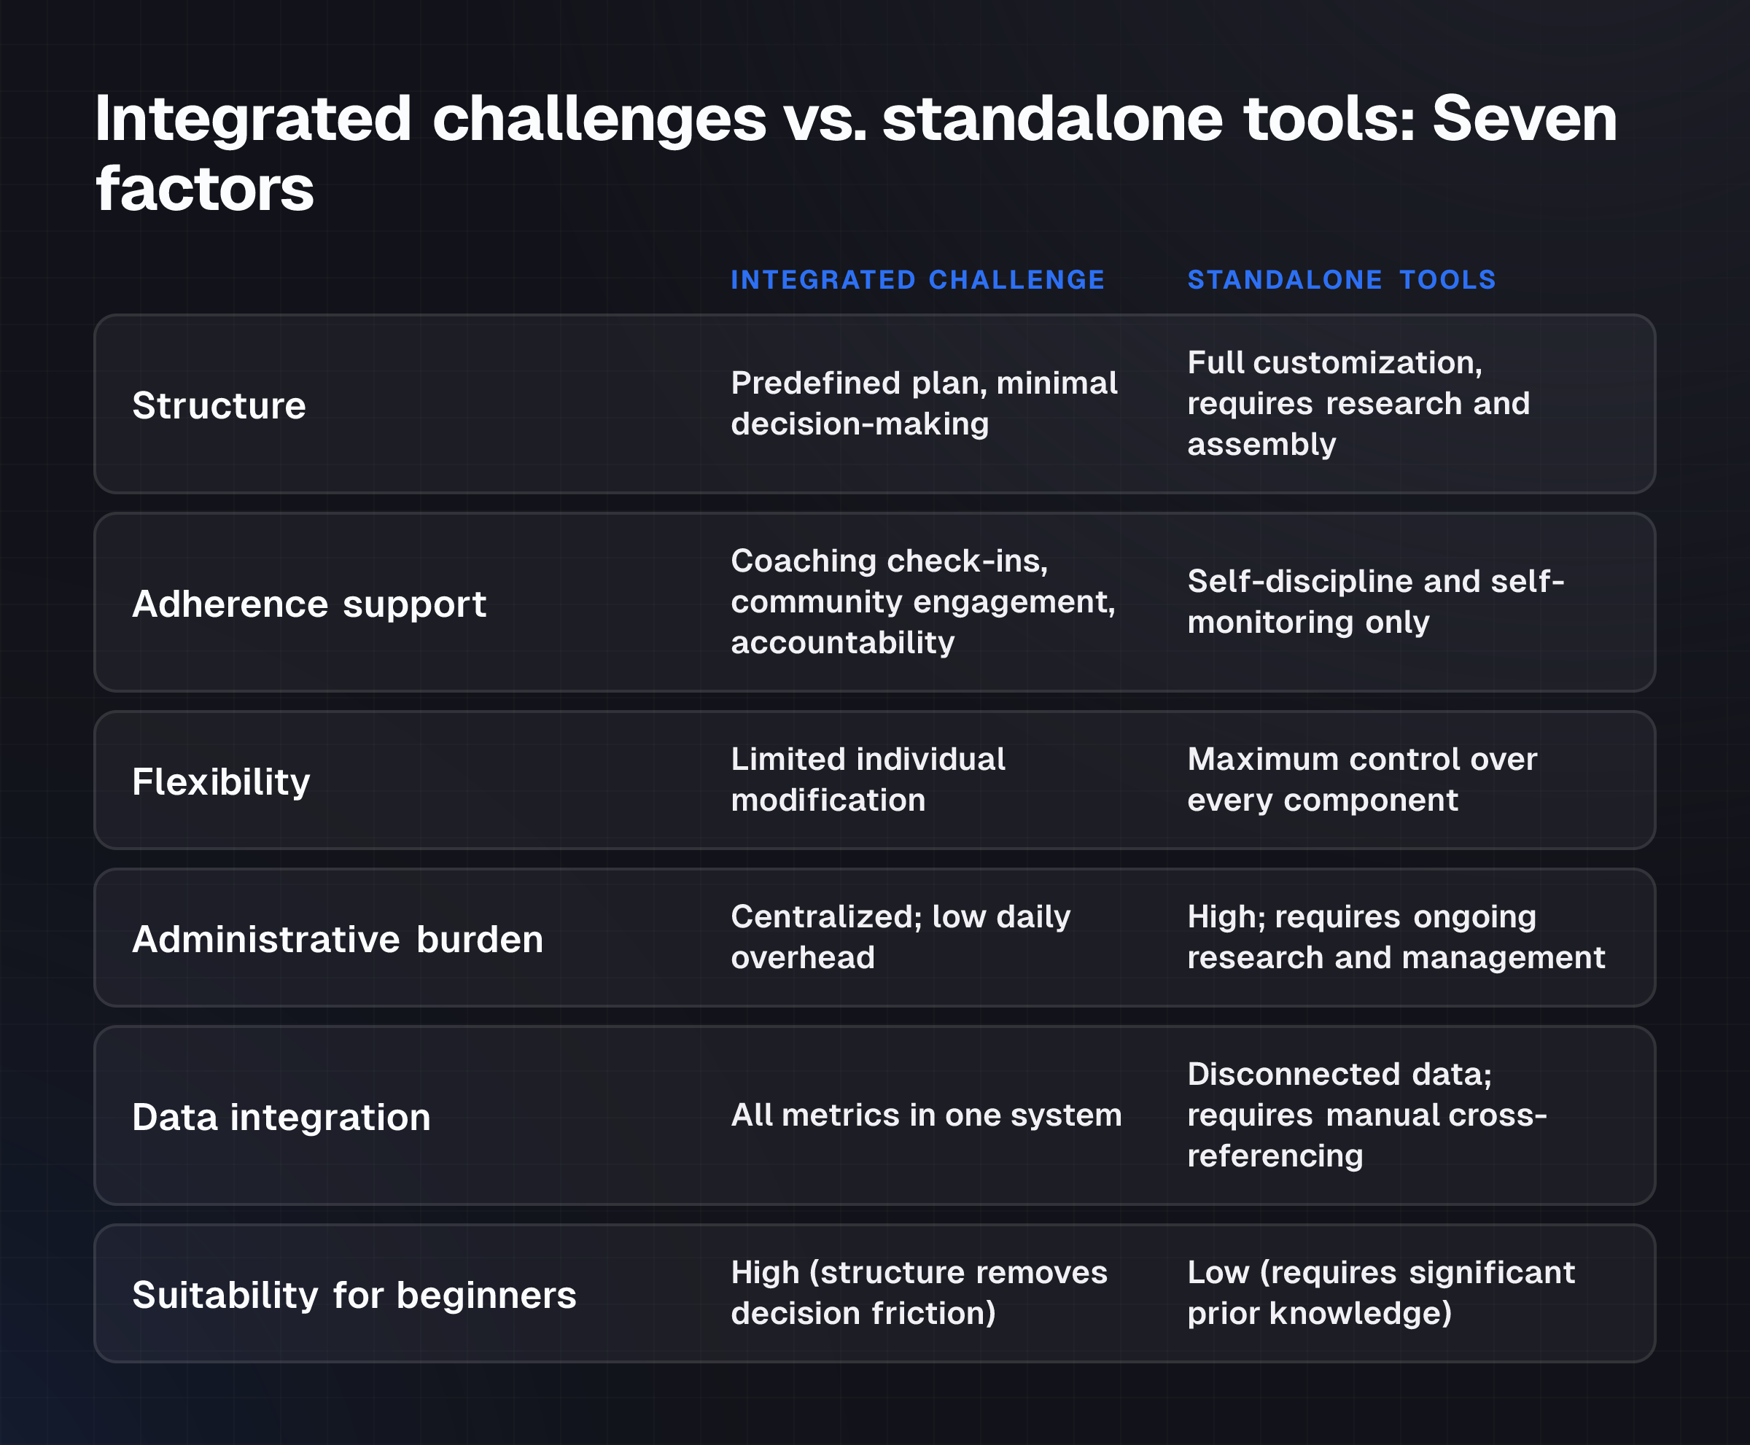The width and height of the screenshot is (1750, 1445).
Task: Click the title 'Integrated challenges vs. standalone tools: Seven factors'
Action: (856, 153)
